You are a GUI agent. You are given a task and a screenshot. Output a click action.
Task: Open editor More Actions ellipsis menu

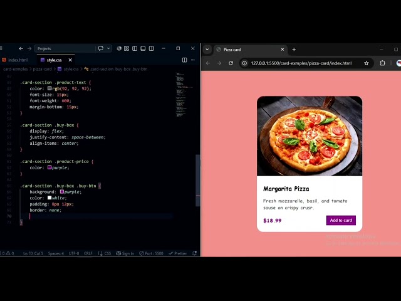(x=193, y=60)
